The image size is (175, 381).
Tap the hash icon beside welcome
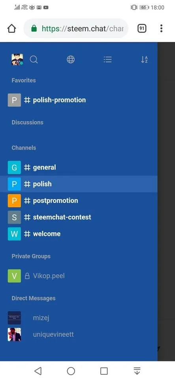pyautogui.click(x=27, y=234)
